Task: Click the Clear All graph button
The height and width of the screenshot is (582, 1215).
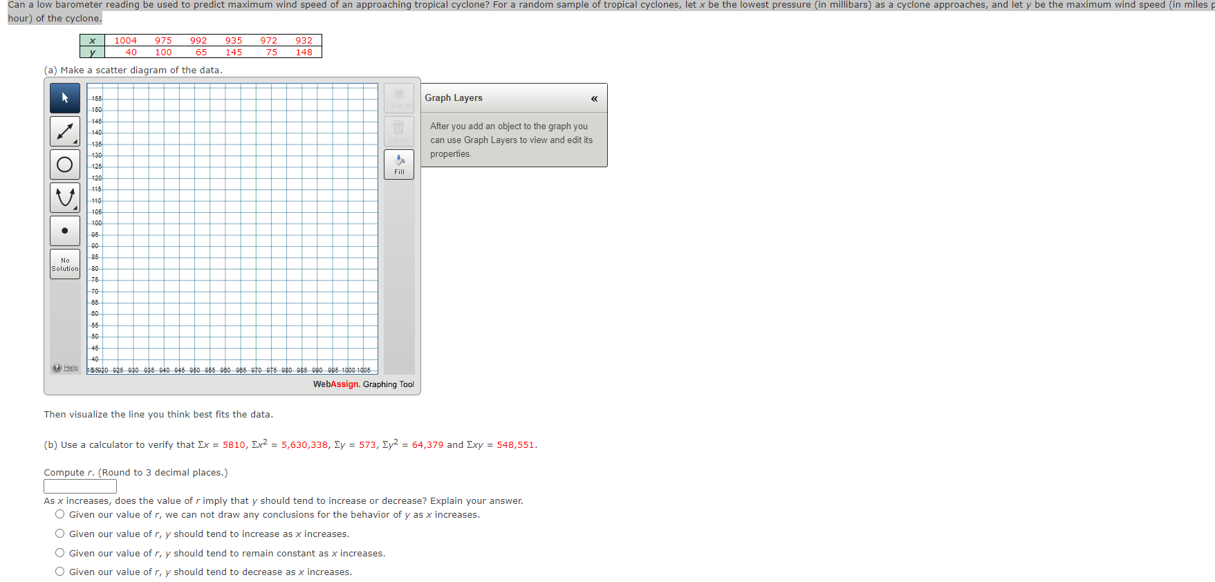Action: tap(399, 98)
